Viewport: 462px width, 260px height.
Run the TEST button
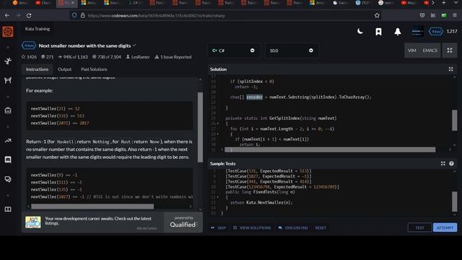[419, 227]
